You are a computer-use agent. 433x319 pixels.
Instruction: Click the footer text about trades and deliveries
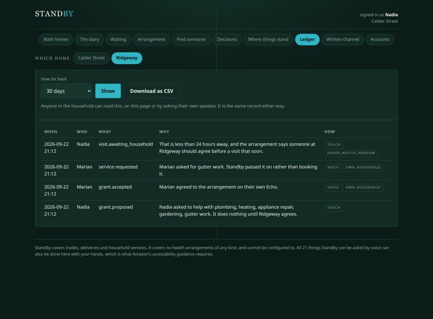tap(212, 251)
